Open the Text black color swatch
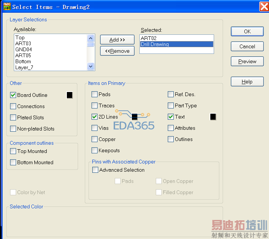The height and width of the screenshot is (239, 269). click(x=213, y=117)
